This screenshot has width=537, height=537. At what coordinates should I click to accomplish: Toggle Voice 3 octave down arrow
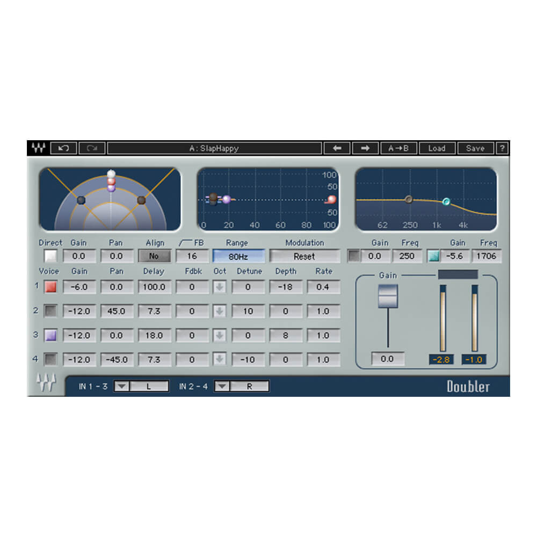click(x=220, y=335)
